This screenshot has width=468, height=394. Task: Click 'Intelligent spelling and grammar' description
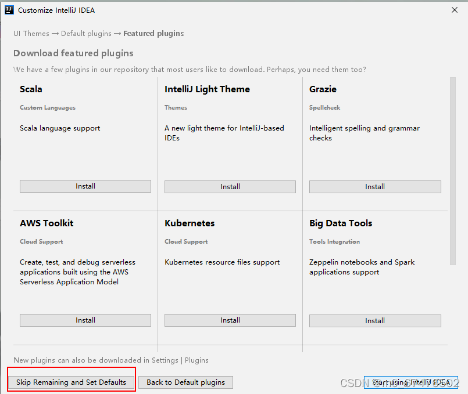[x=365, y=133]
